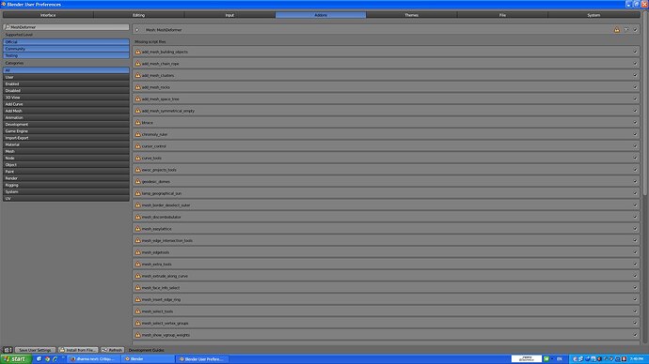
Task: Click warning icon beside cursor_control
Action: (138, 146)
